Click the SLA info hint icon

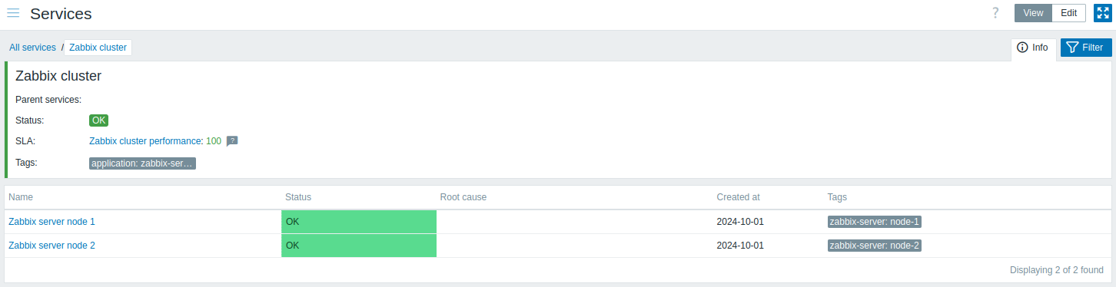coord(232,141)
